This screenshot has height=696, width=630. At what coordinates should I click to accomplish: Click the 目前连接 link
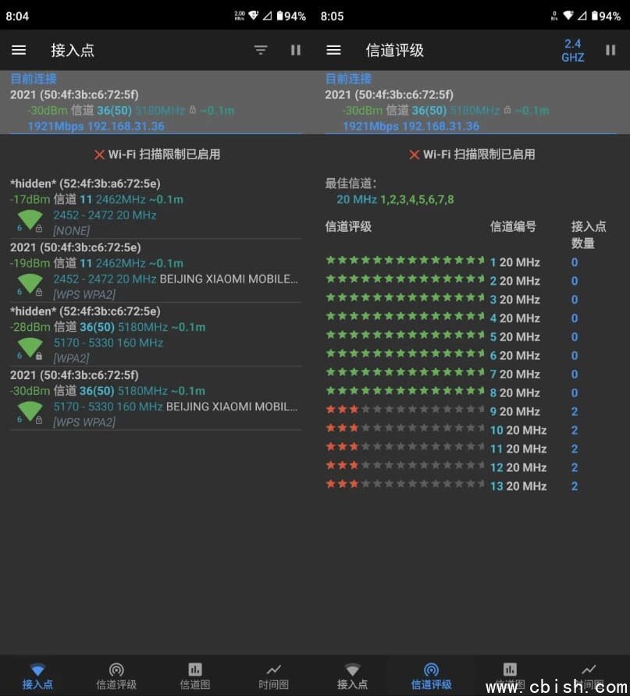(33, 78)
